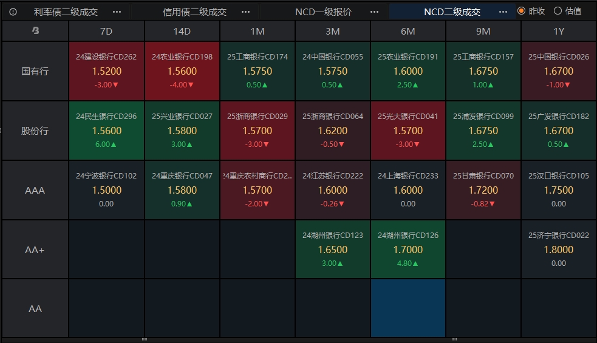This screenshot has width=597, height=343.
Task: Open the 25农业银行CD191 cell
Action: (408, 71)
